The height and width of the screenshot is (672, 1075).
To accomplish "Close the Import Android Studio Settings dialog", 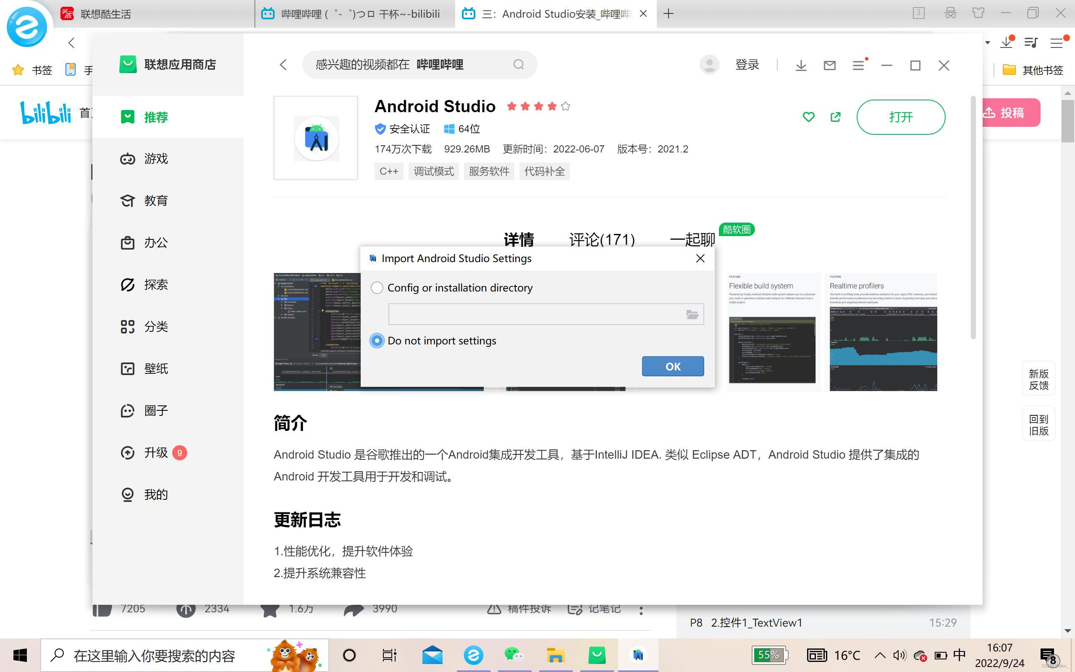I will [700, 258].
